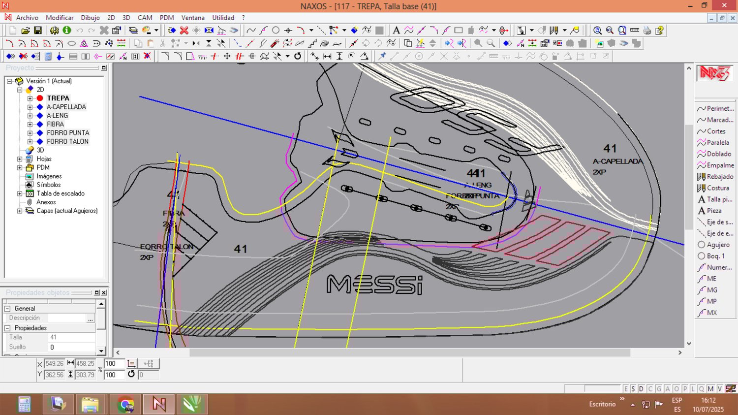
Task: Toggle the D indicator in status bar
Action: [x=641, y=389]
